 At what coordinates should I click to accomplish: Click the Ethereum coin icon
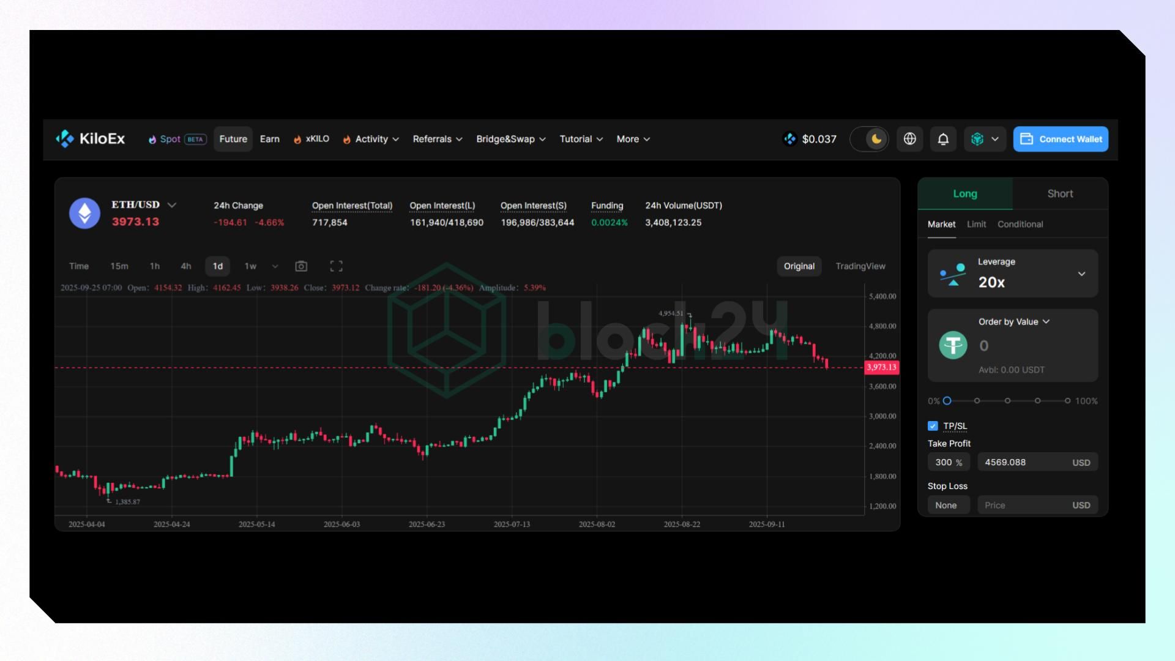84,213
